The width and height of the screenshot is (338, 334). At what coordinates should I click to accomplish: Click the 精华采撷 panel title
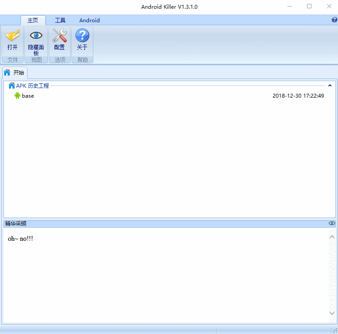[x=16, y=223]
